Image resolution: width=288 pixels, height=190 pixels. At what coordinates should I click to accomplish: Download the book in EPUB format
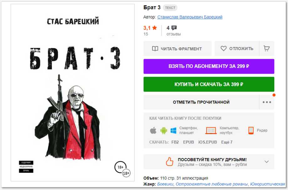click(x=188, y=142)
